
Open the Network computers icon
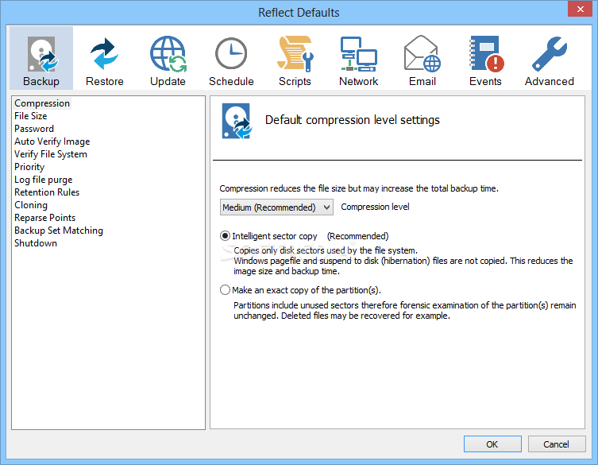pyautogui.click(x=358, y=54)
